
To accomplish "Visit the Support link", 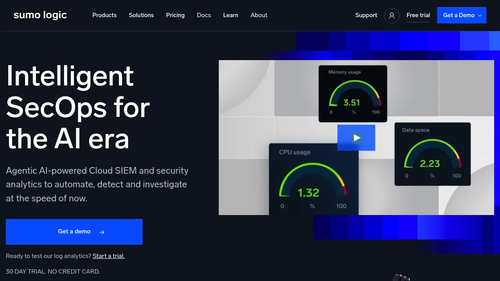I will click(366, 15).
